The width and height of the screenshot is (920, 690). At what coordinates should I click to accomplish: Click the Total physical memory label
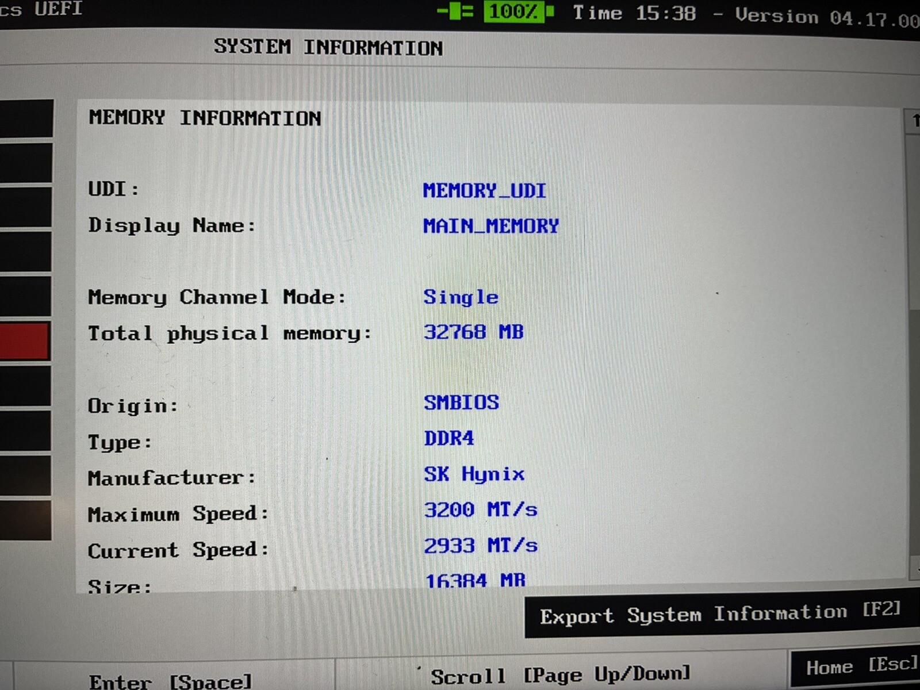click(x=229, y=333)
